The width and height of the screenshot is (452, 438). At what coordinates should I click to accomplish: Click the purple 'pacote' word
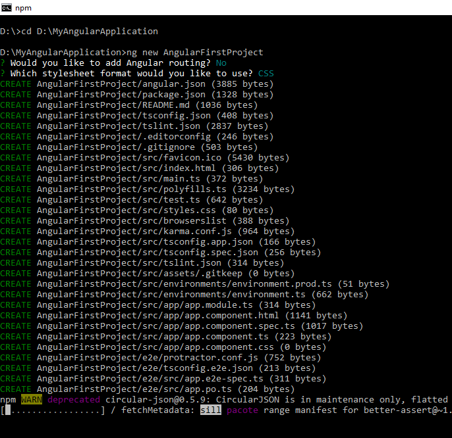[242, 410]
